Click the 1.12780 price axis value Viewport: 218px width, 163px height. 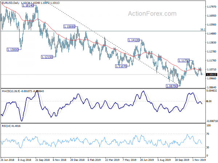(x=211, y=51)
